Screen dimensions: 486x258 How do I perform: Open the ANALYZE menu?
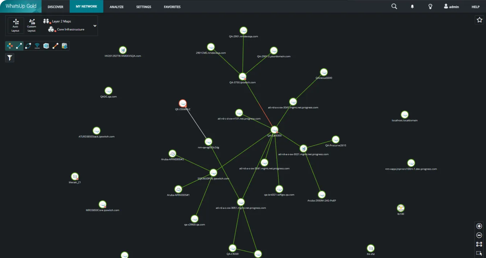[x=117, y=7]
